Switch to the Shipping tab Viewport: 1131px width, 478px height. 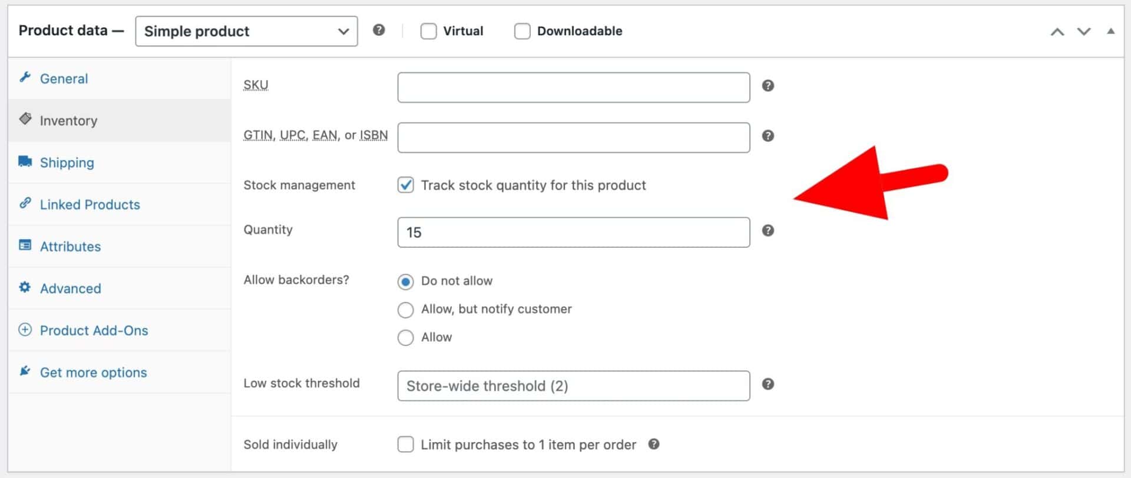pos(120,162)
